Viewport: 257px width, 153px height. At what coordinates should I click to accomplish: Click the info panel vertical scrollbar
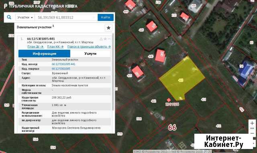(113, 72)
